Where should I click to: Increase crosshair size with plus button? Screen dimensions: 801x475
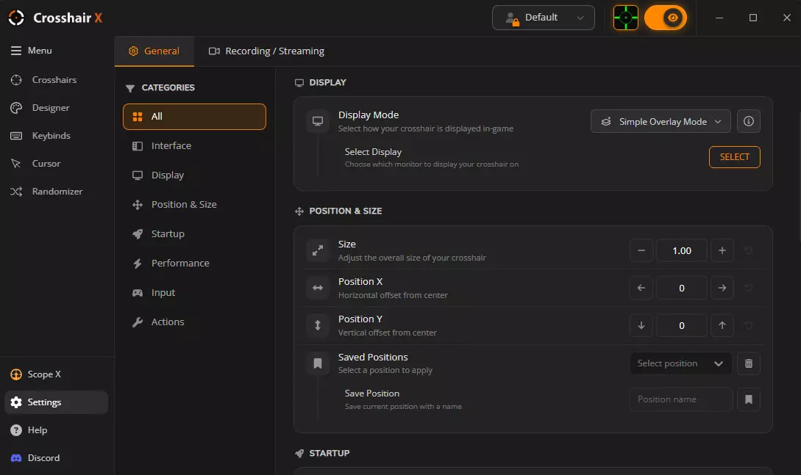(x=722, y=251)
